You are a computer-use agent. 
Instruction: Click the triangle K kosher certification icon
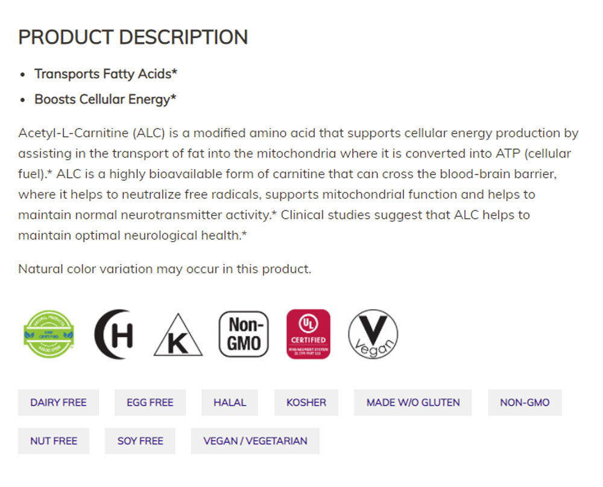pos(178,336)
